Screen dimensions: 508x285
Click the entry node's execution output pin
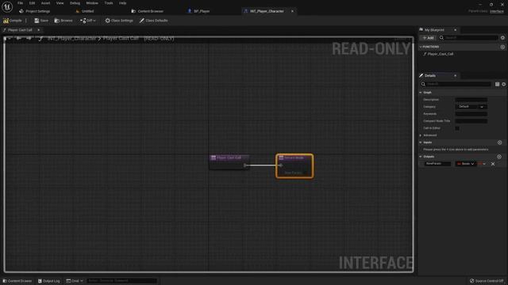pos(245,165)
